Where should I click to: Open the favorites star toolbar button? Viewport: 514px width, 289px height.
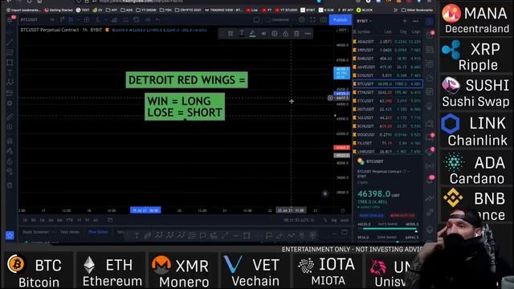(x=10, y=235)
